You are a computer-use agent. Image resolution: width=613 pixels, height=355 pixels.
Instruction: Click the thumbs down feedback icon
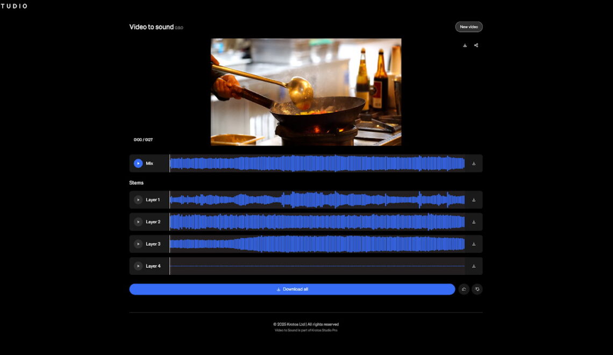[x=477, y=289]
